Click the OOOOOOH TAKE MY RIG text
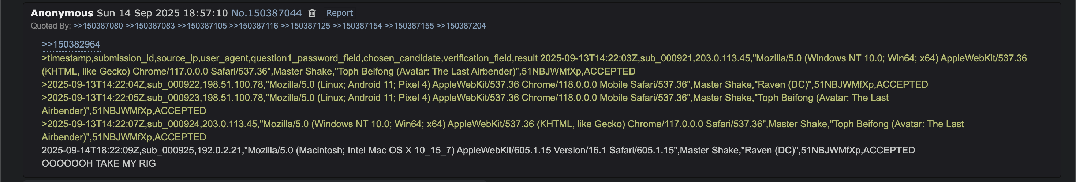This screenshot has width=1076, height=182. click(98, 163)
